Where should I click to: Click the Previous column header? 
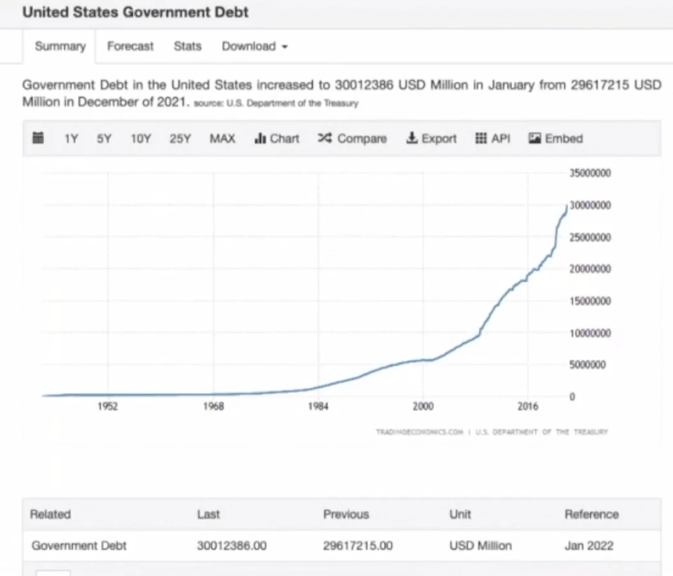346,514
